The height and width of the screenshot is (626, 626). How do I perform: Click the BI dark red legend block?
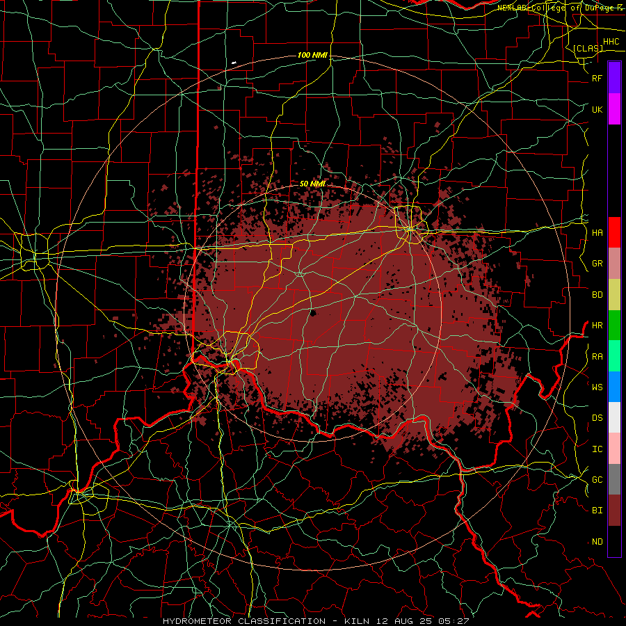[x=614, y=511]
